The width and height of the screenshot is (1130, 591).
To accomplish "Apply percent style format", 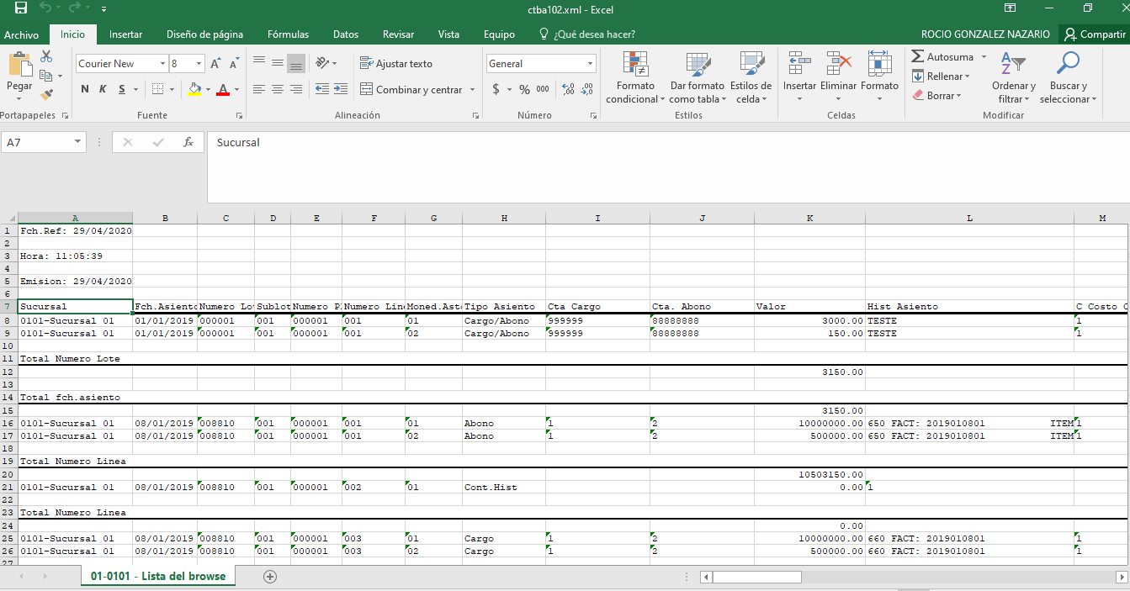I will pos(524,89).
